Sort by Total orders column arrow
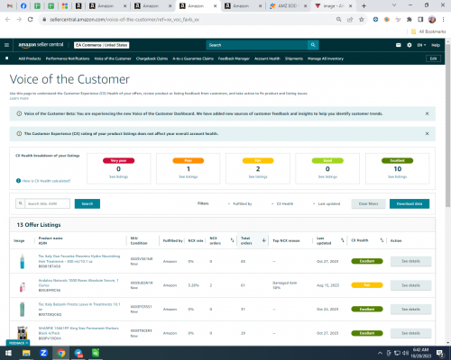Image resolution: width=451 pixels, height=360 pixels. [264, 240]
